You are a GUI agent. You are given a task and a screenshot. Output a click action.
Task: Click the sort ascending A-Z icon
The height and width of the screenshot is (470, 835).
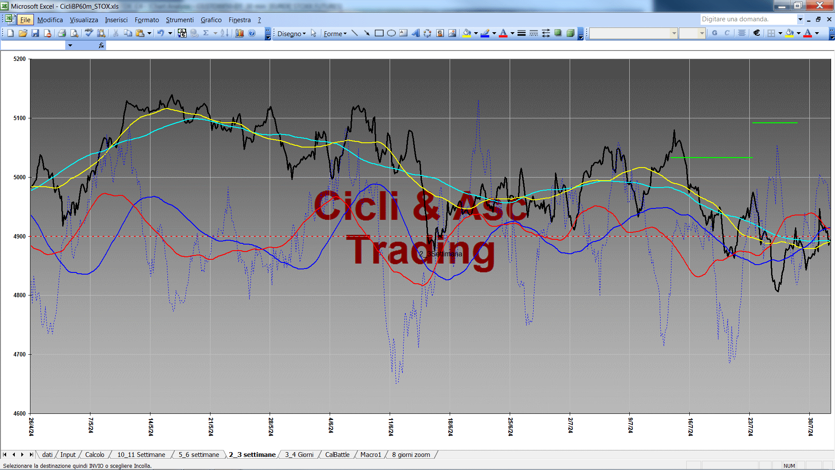[x=224, y=33]
